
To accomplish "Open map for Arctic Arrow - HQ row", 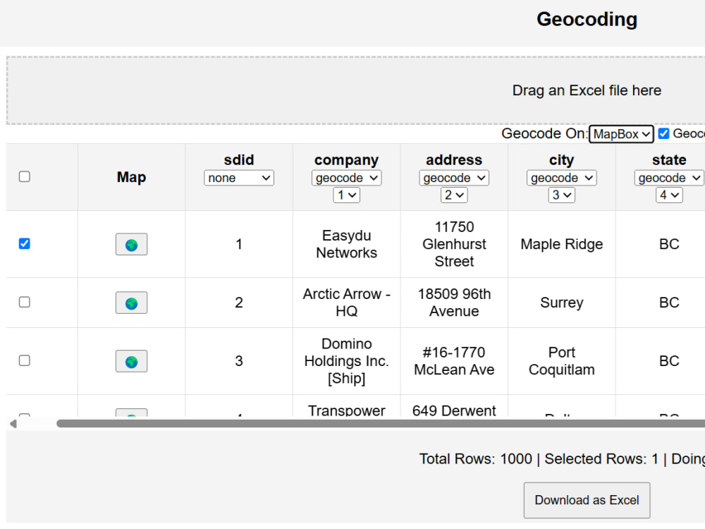I will tap(131, 303).
